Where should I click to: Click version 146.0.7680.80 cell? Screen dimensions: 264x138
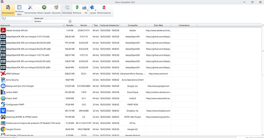click(x=84, y=129)
